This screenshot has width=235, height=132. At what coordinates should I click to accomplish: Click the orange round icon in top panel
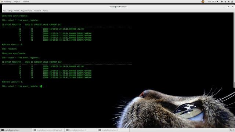click(x=203, y=1)
